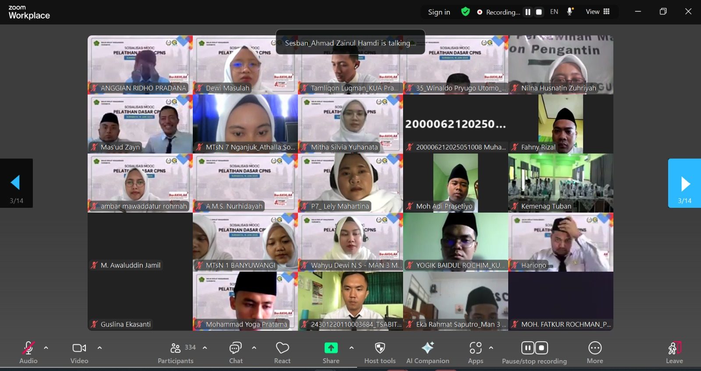Expand audio settings arrow next to Audio
The image size is (701, 371).
point(46,348)
